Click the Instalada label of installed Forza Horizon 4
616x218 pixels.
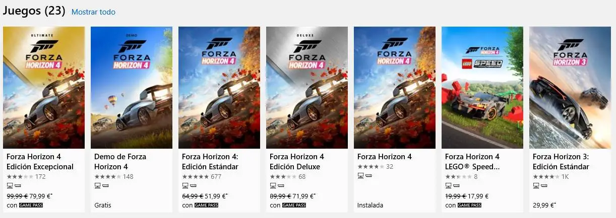click(370, 205)
